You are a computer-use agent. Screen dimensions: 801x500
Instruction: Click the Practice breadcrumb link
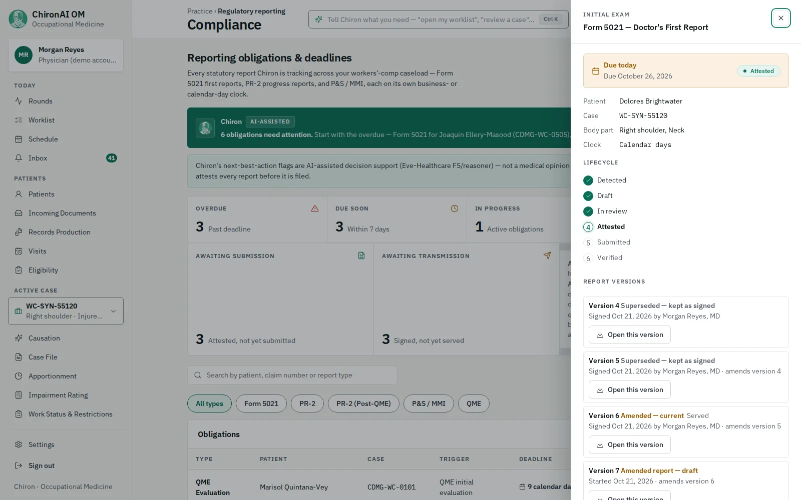pos(200,11)
